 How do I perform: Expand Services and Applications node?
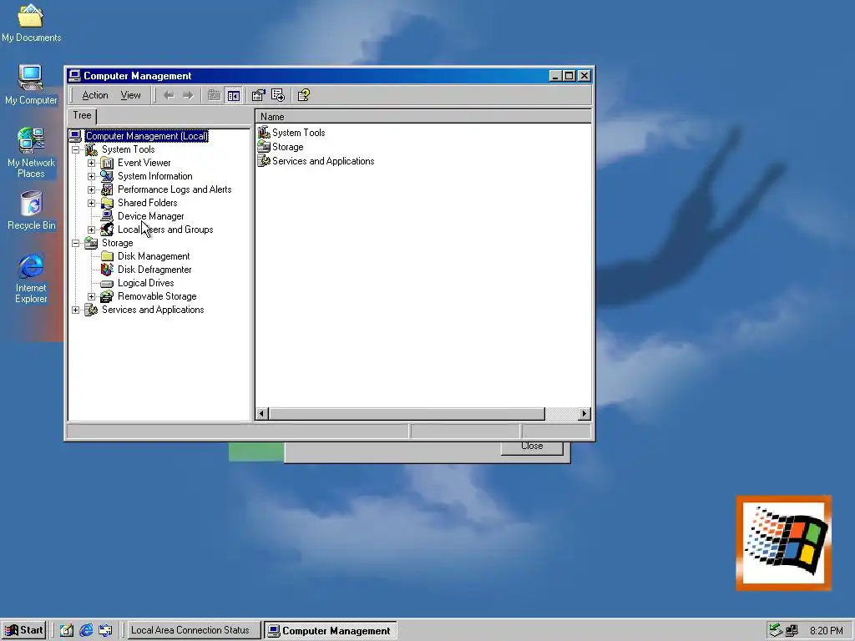coord(76,310)
